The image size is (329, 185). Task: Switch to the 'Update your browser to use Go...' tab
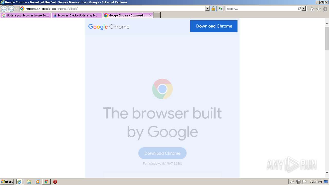[26, 15]
